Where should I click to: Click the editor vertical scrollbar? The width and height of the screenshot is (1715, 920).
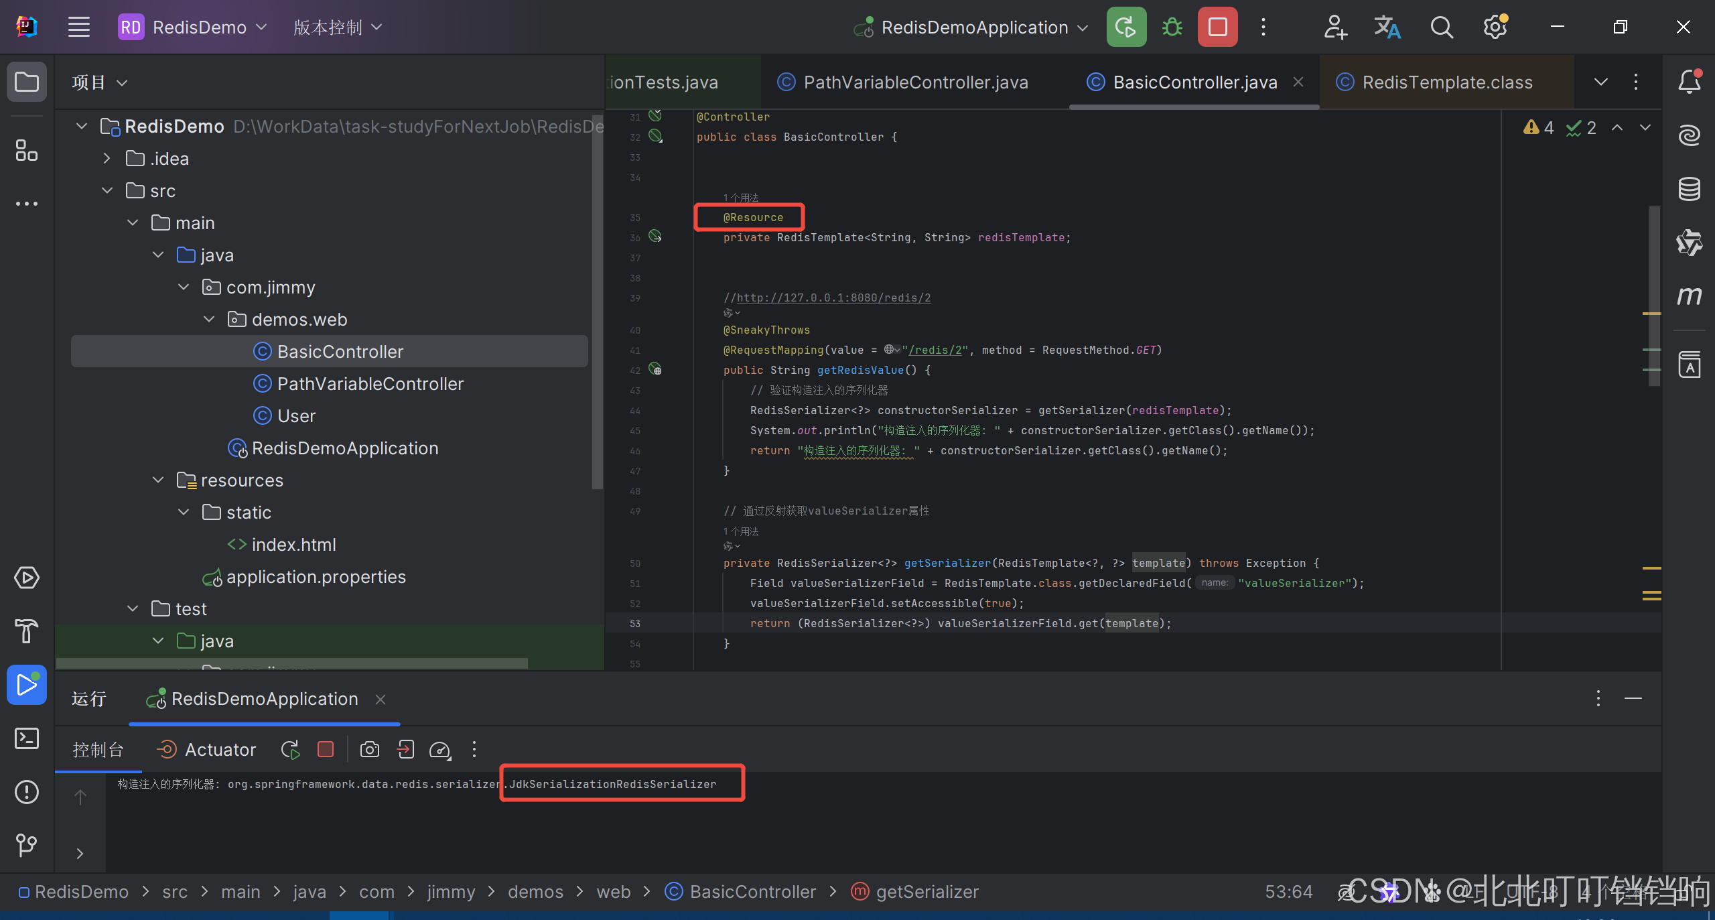pyautogui.click(x=1655, y=295)
